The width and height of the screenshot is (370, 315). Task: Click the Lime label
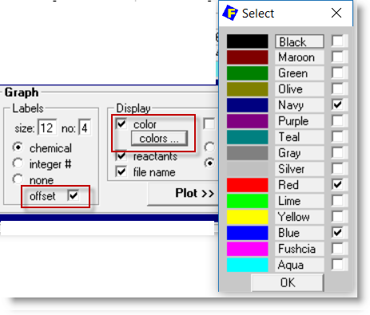click(300, 201)
